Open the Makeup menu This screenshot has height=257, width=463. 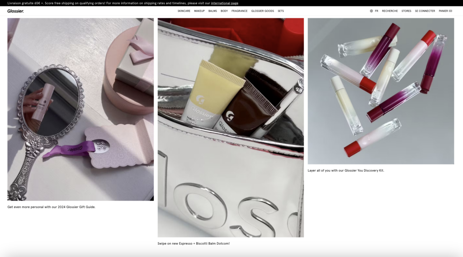199,11
